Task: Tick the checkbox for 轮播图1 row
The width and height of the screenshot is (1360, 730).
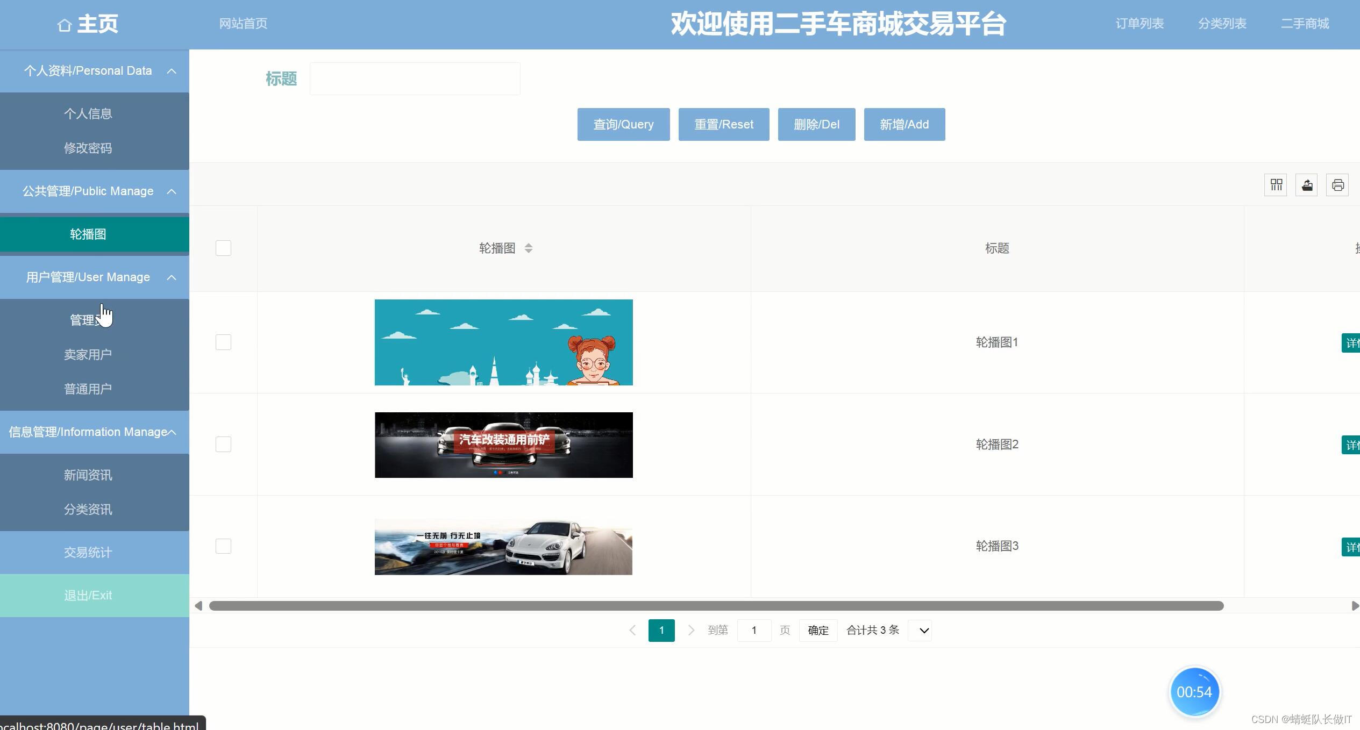Action: point(223,342)
